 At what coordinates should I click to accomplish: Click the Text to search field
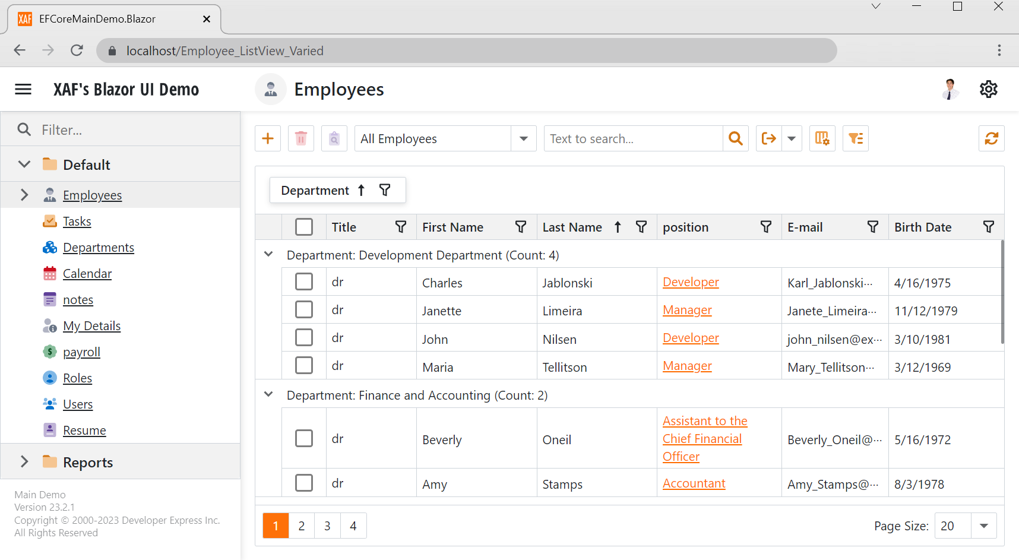click(634, 138)
